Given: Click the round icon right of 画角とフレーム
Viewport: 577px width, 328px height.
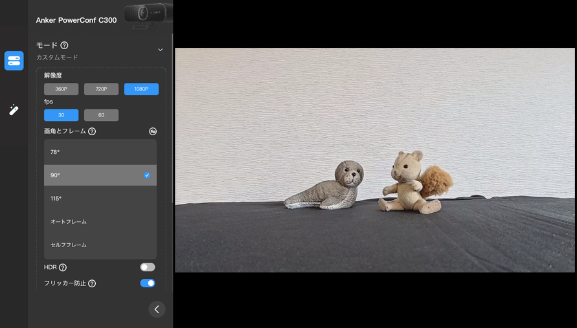Looking at the screenshot, I should tap(153, 131).
